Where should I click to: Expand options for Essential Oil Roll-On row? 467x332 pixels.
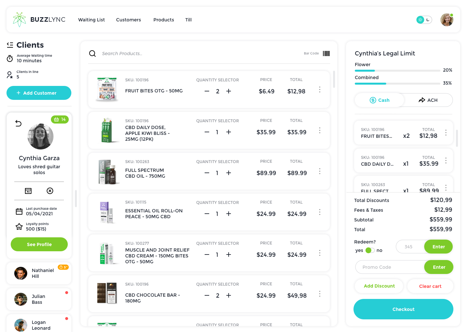[320, 212]
